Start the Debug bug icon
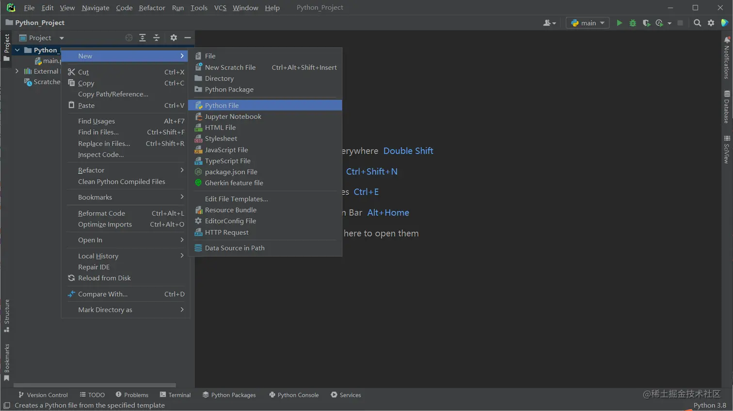Image resolution: width=733 pixels, height=411 pixels. pyautogui.click(x=633, y=23)
